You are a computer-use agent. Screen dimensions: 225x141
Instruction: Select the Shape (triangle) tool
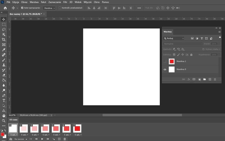coord(4,111)
